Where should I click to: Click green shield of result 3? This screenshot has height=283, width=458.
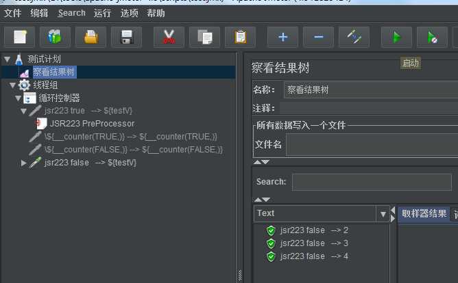tap(271, 243)
